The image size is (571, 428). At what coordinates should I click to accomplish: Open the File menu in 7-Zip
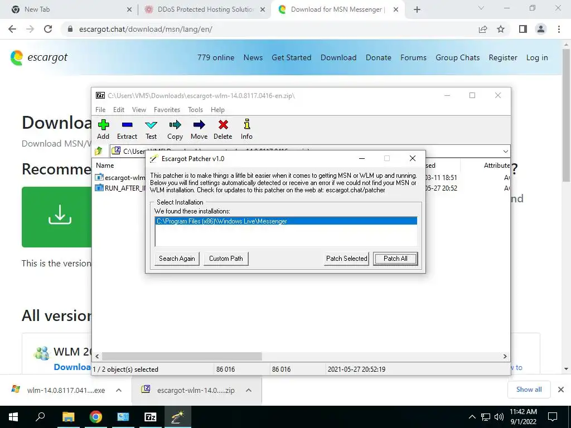coord(100,110)
